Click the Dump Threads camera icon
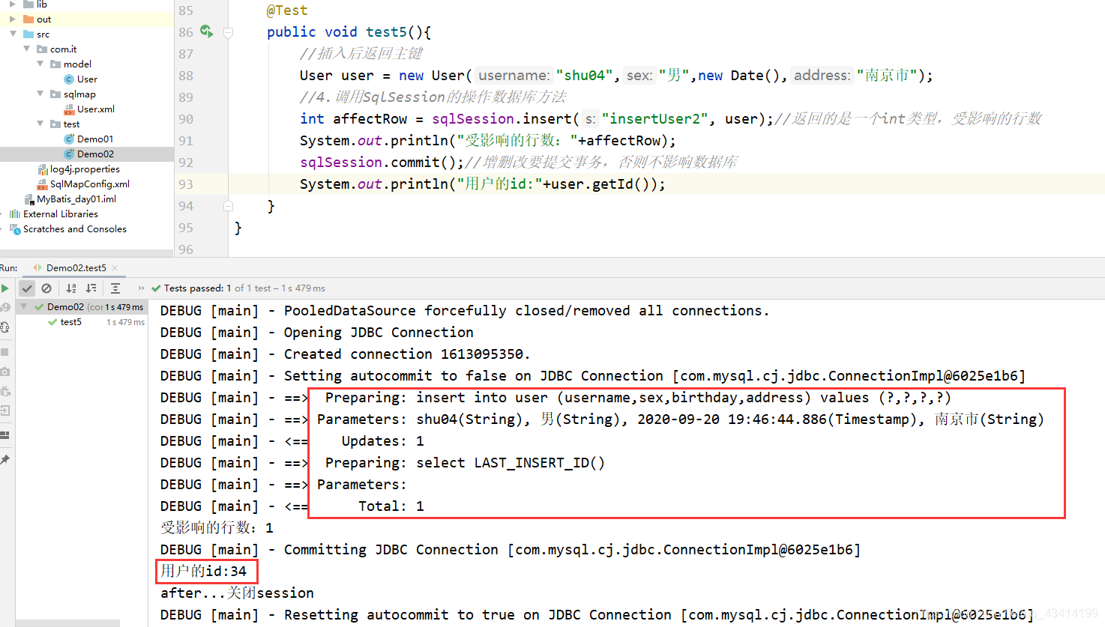 (x=5, y=372)
